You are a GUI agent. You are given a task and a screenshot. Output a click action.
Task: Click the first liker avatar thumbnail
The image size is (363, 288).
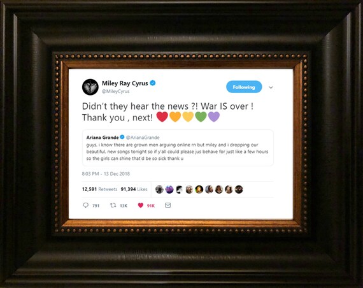tap(159, 189)
